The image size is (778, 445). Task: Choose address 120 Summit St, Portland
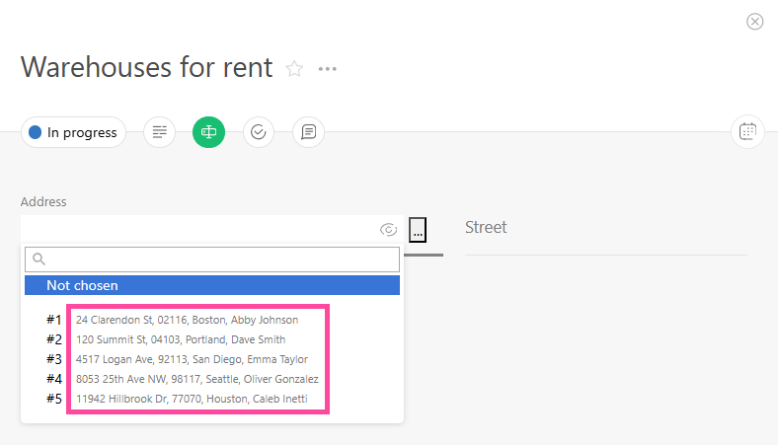181,339
